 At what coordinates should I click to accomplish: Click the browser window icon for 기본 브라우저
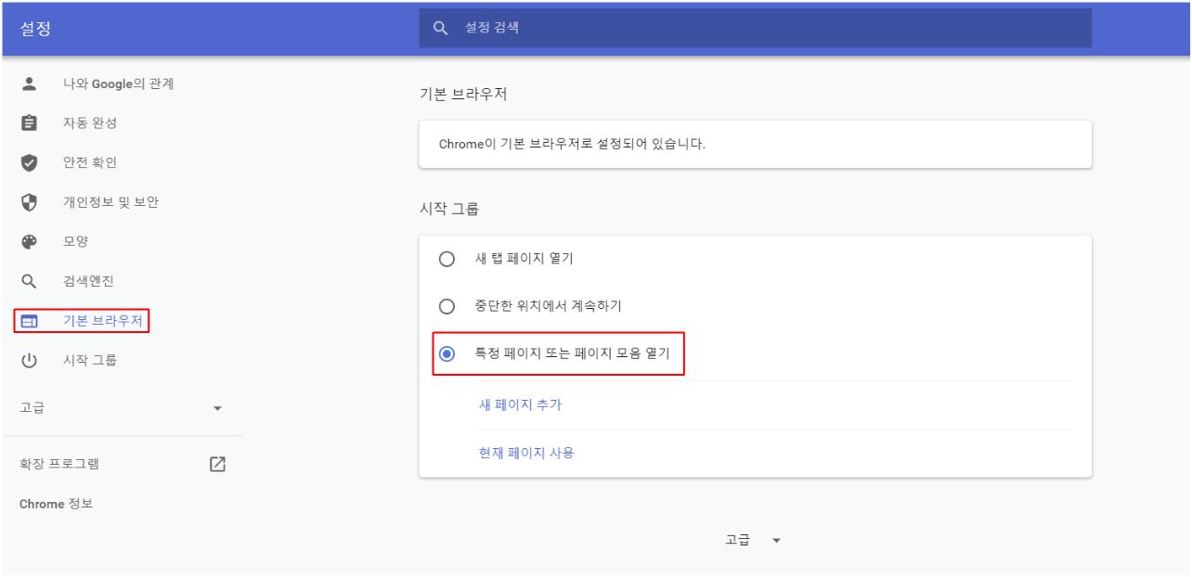(x=28, y=322)
